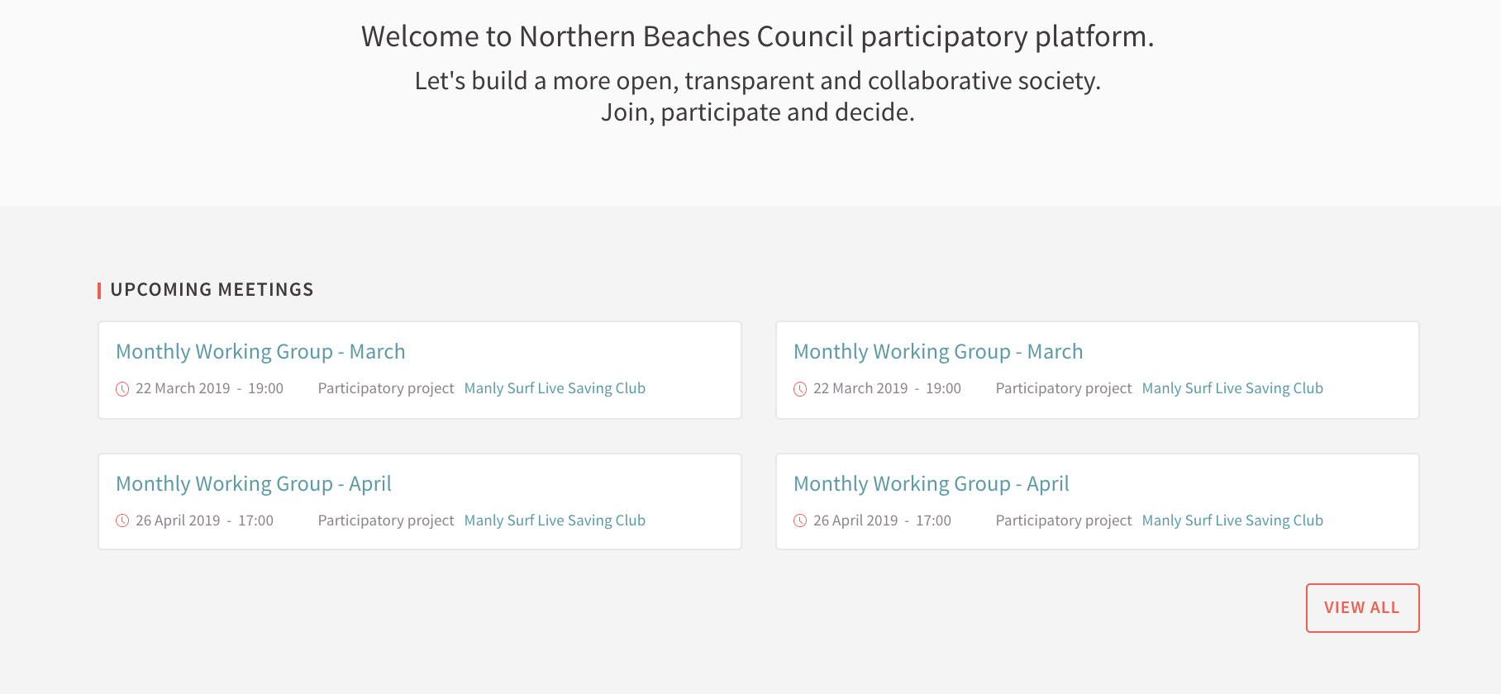Click the 22 March 2019 date in the left card

[183, 388]
